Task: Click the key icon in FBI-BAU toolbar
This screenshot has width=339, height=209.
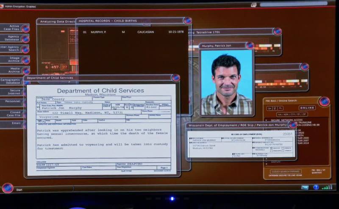Action: (270, 108)
